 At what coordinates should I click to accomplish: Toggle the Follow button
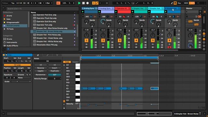pos(5,3)
